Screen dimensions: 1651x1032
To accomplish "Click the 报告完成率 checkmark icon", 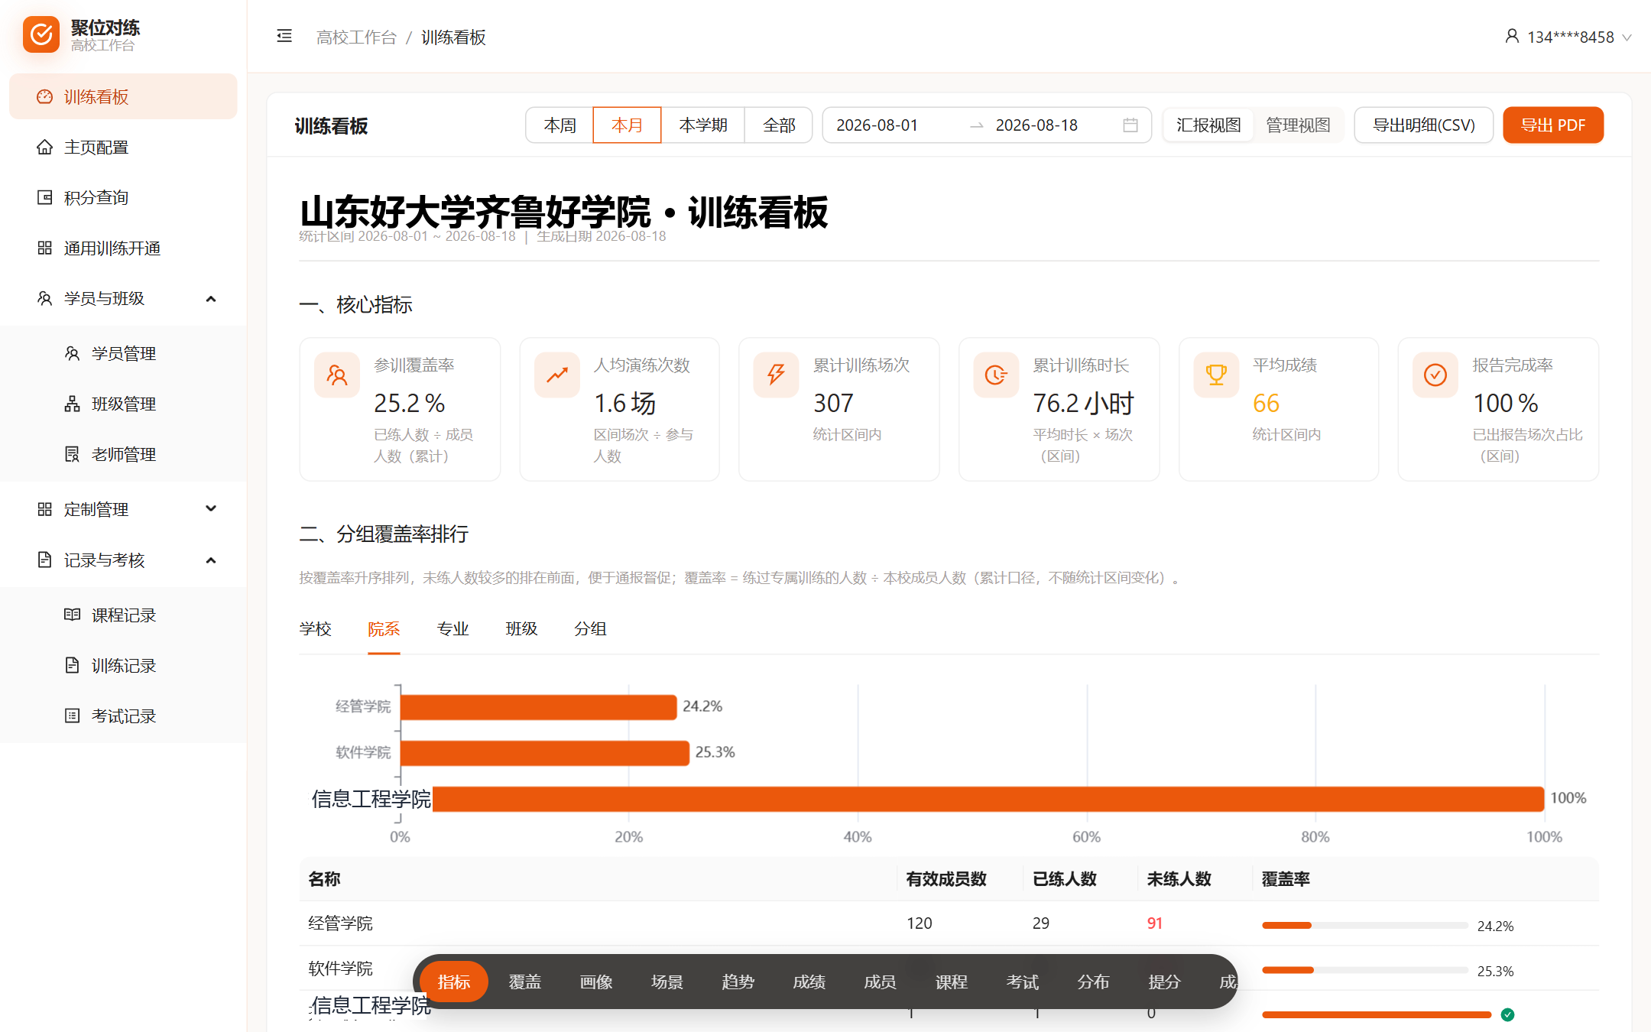I will coord(1435,375).
